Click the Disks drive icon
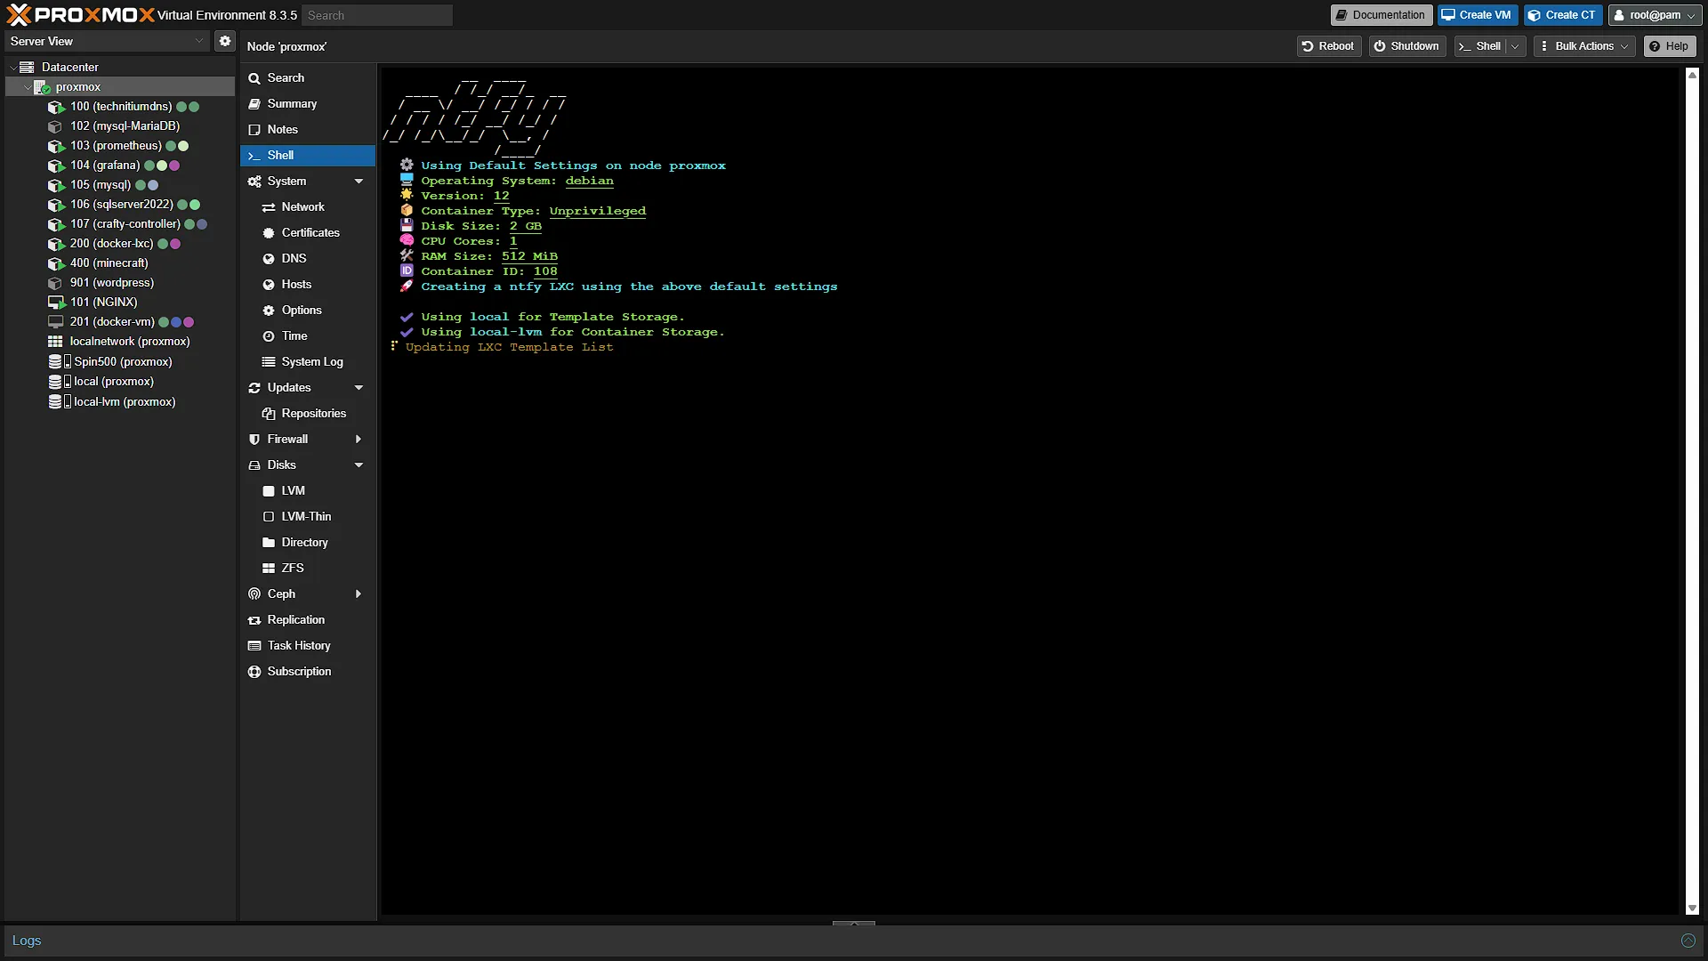Viewport: 1708px width, 961px height. (254, 465)
